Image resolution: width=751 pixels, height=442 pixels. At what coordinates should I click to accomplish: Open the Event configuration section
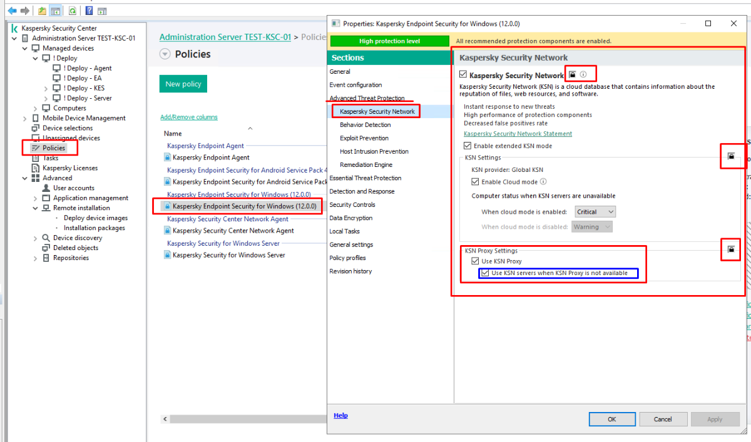[x=355, y=85]
